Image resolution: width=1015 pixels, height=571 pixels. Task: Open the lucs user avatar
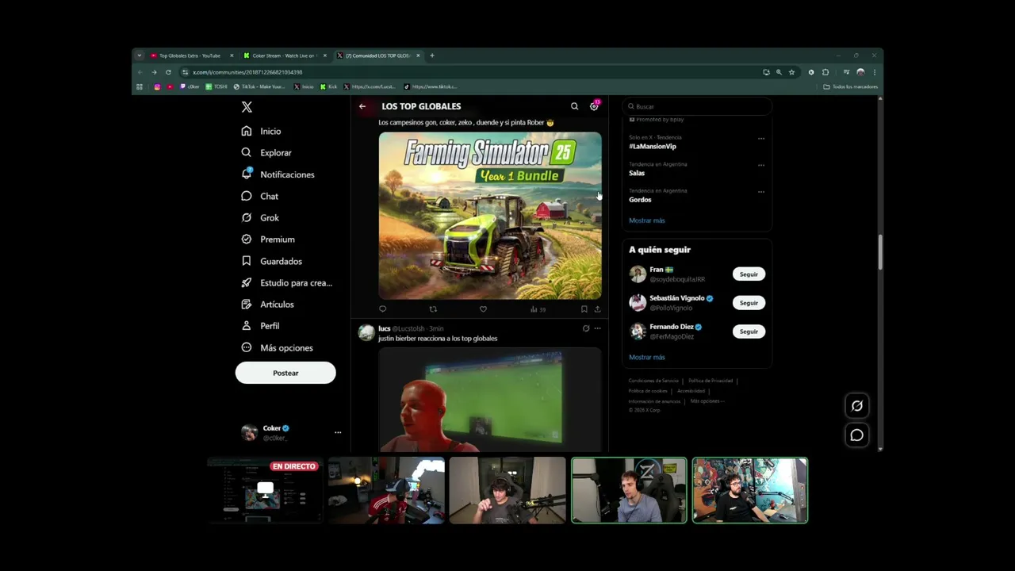[x=366, y=332]
